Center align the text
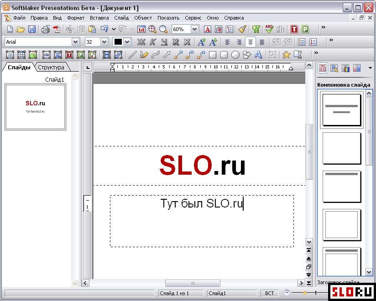The image size is (376, 301). tap(251, 42)
